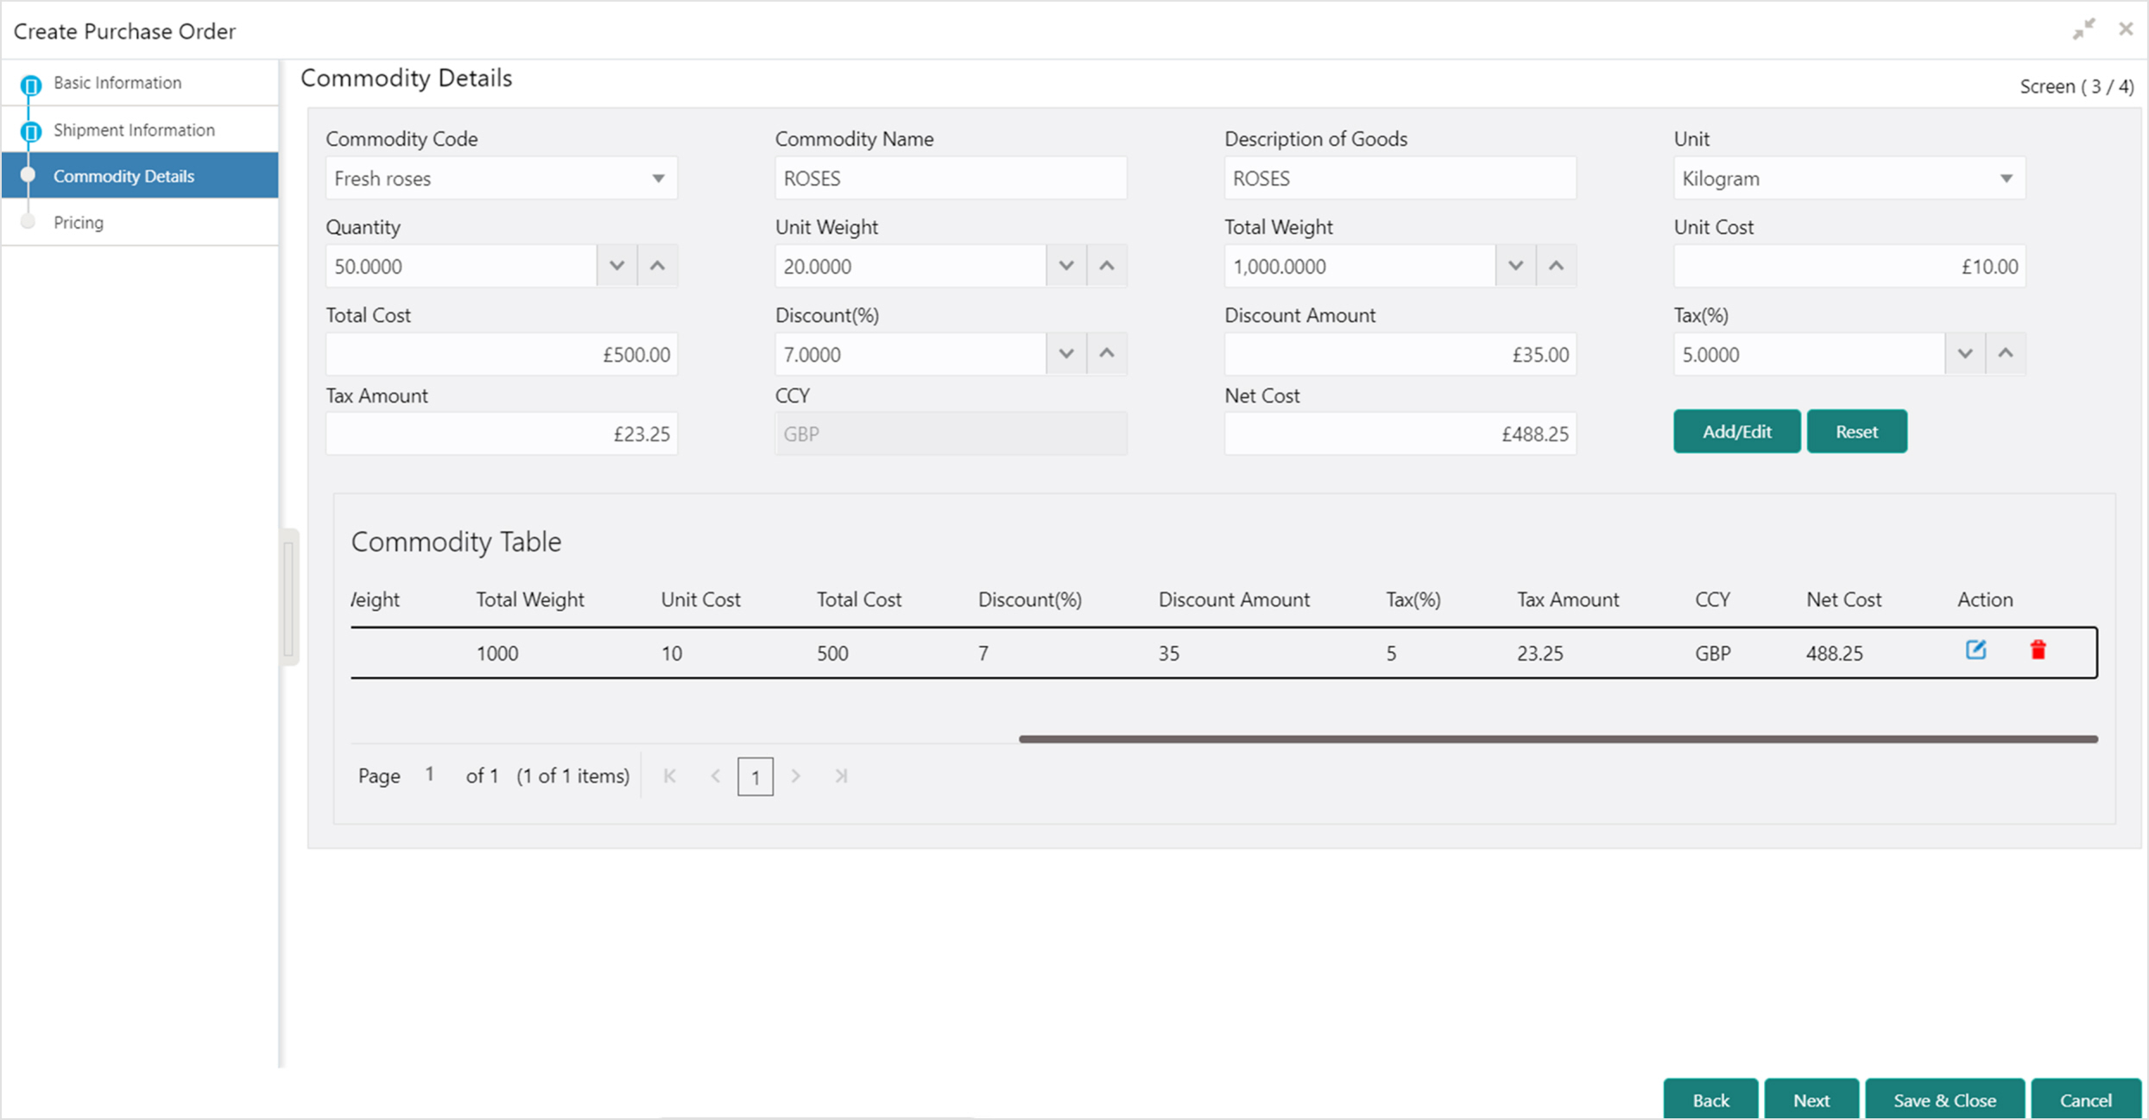Image resolution: width=2149 pixels, height=1120 pixels.
Task: Edit the commodity row with pencil icon
Action: click(x=1975, y=650)
